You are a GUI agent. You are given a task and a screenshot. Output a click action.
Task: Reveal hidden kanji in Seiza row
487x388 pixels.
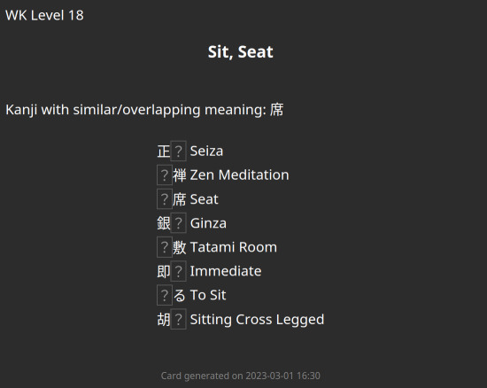coord(178,151)
